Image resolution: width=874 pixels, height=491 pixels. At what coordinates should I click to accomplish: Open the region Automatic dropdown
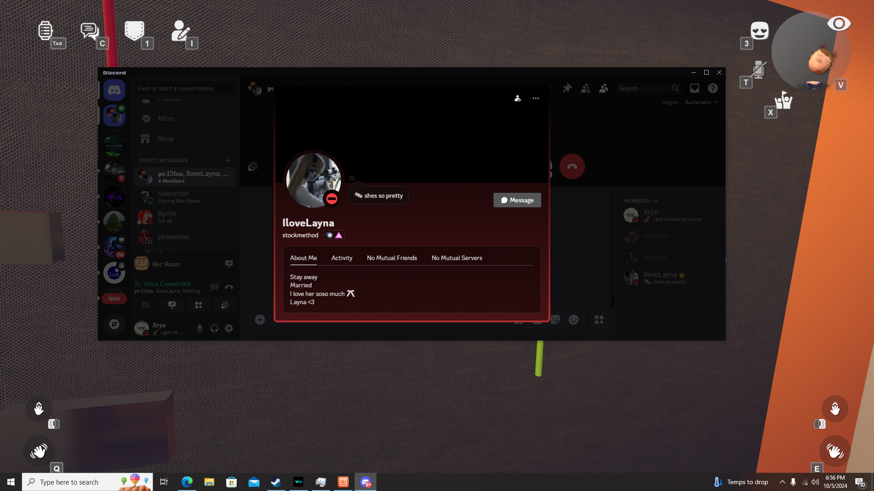(x=701, y=102)
